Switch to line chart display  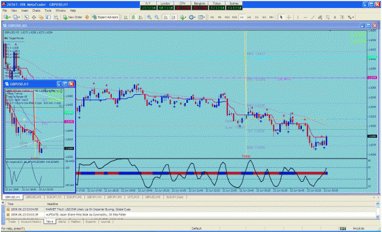click(141, 17)
